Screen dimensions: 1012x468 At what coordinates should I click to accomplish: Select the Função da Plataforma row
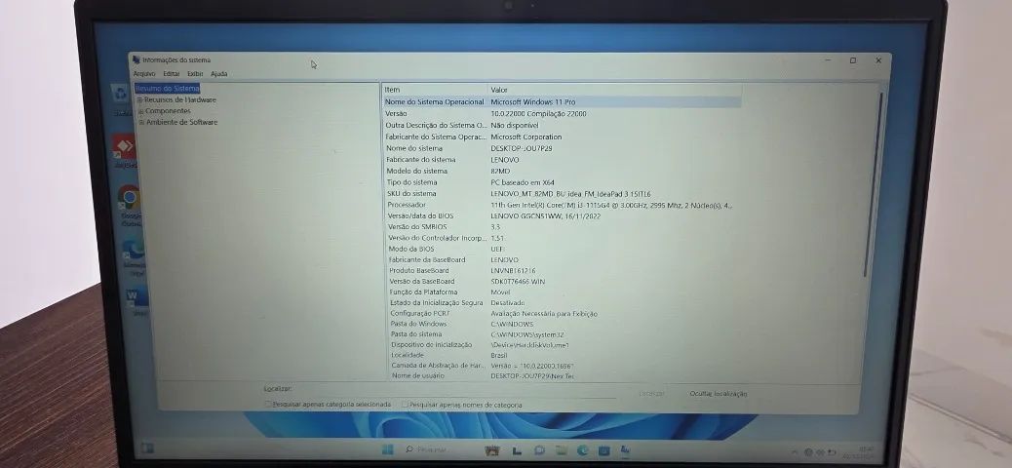pos(562,292)
